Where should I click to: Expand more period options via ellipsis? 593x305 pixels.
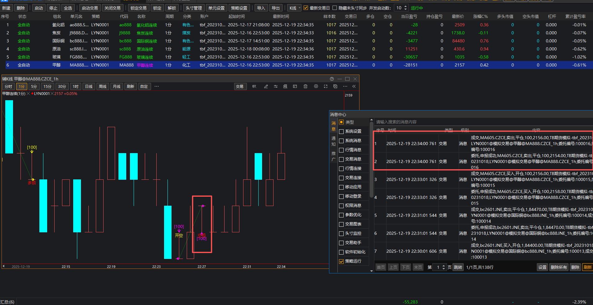(x=157, y=87)
